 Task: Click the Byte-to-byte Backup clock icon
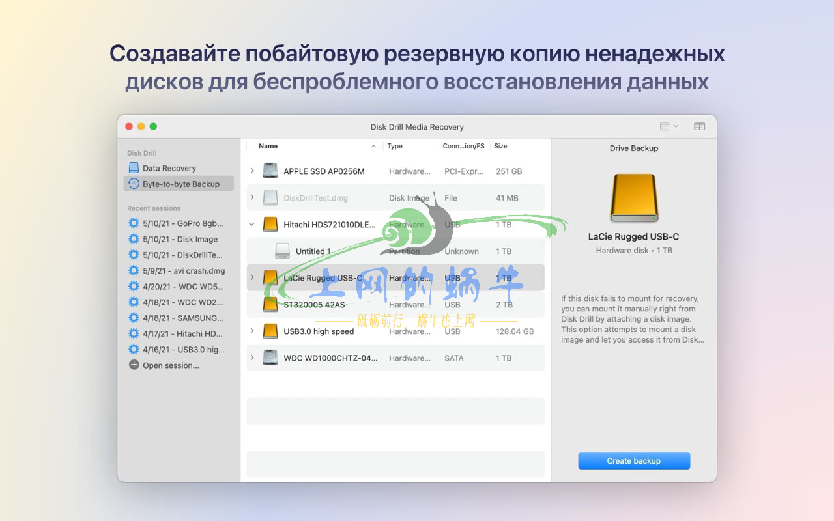pos(134,184)
